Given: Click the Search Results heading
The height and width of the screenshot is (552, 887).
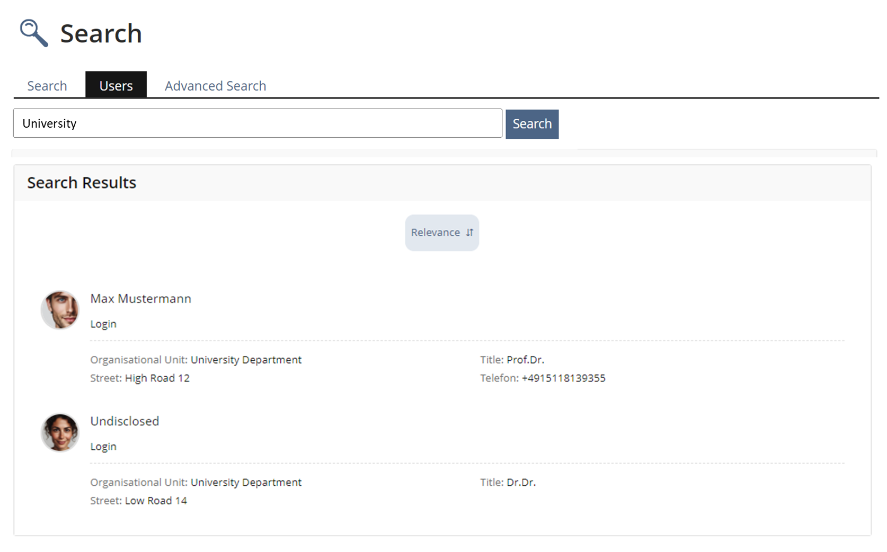Looking at the screenshot, I should 82,183.
